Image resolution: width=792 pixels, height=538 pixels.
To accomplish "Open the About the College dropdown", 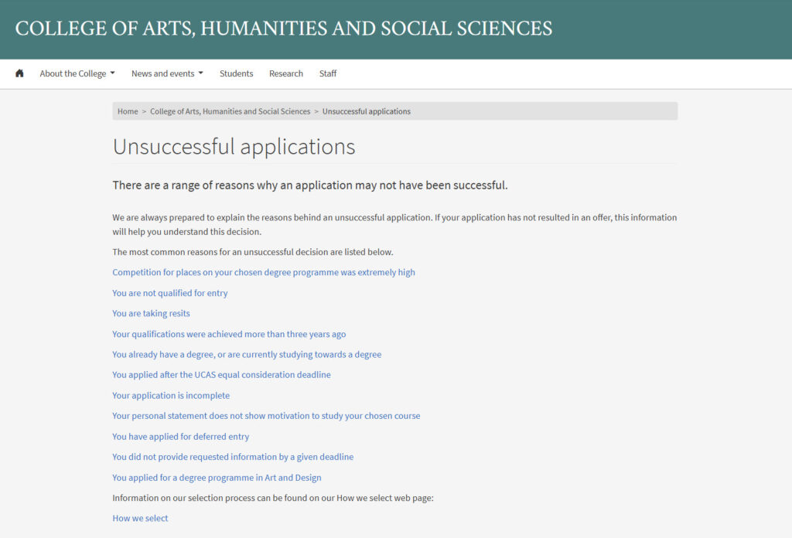I will [x=73, y=73].
